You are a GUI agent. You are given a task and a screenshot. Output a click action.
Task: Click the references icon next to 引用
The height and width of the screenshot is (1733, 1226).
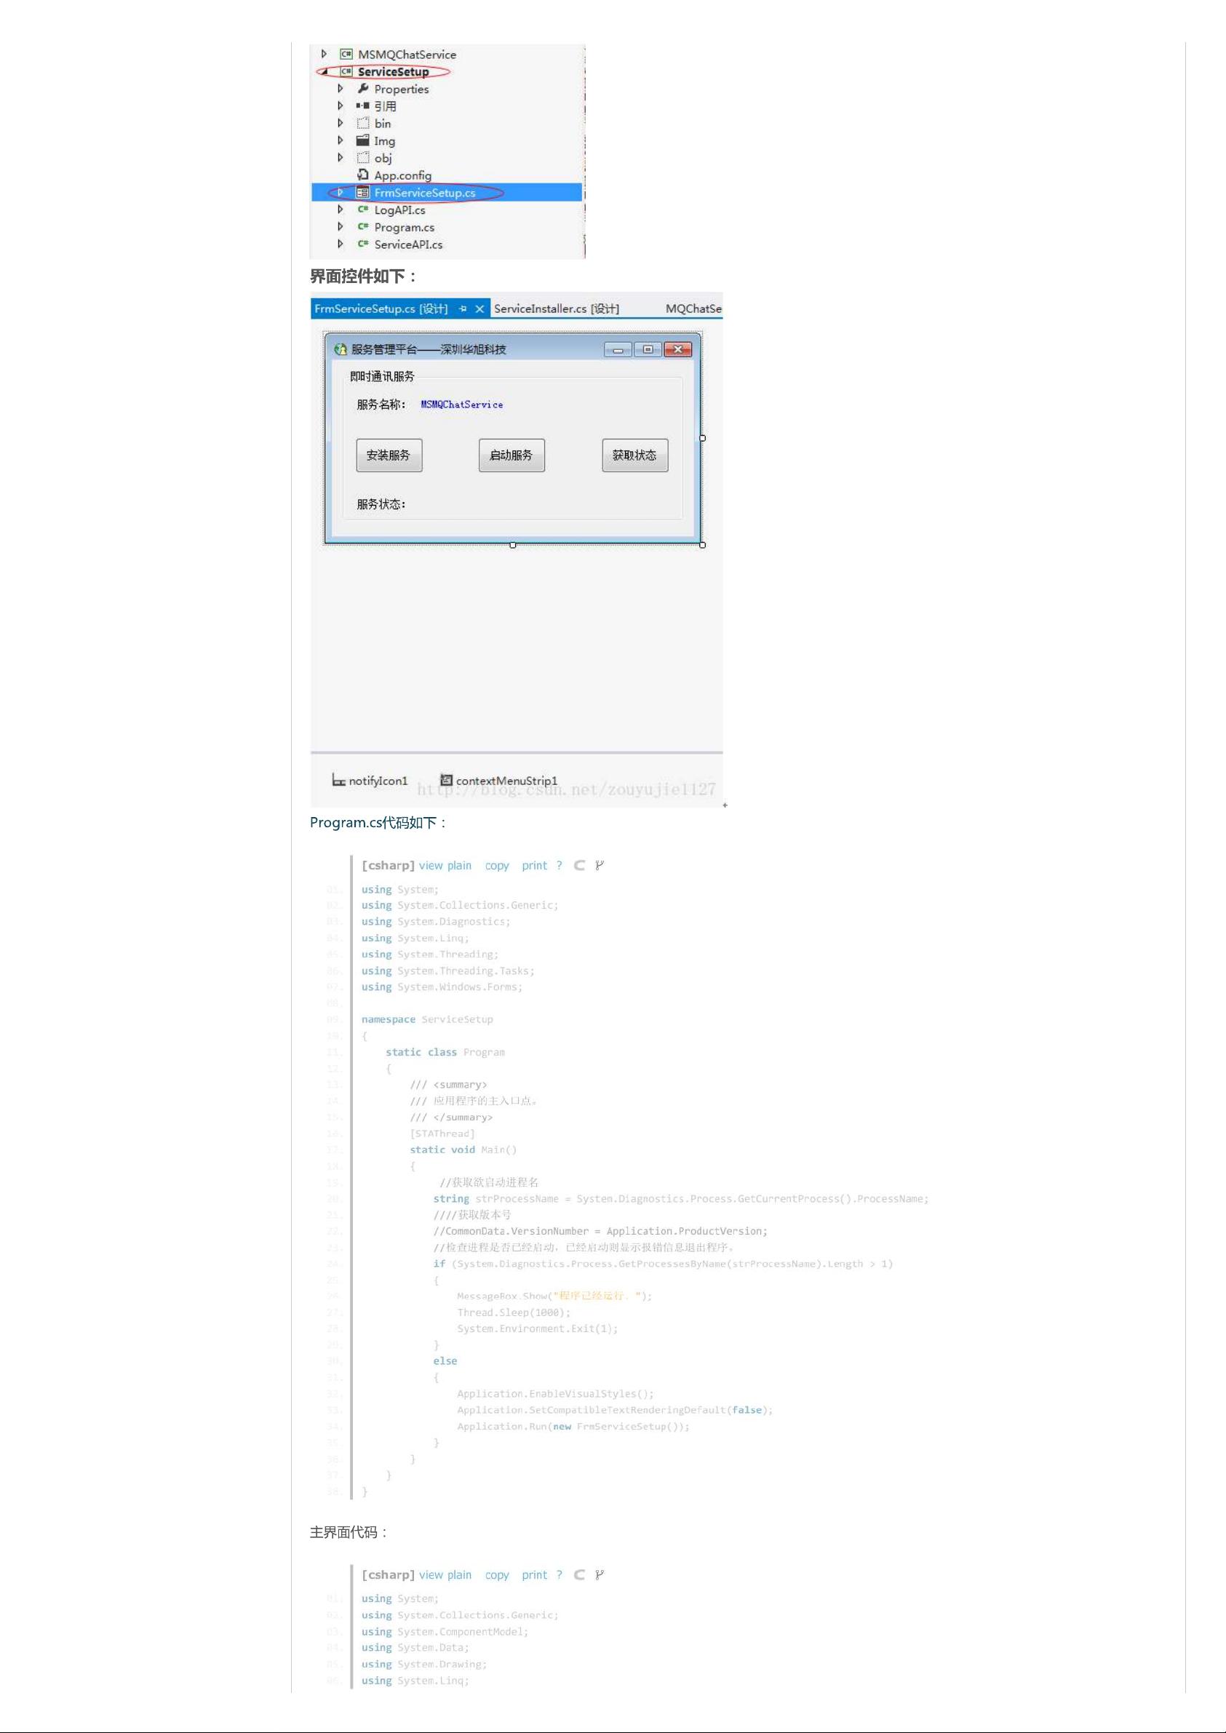pyautogui.click(x=363, y=106)
